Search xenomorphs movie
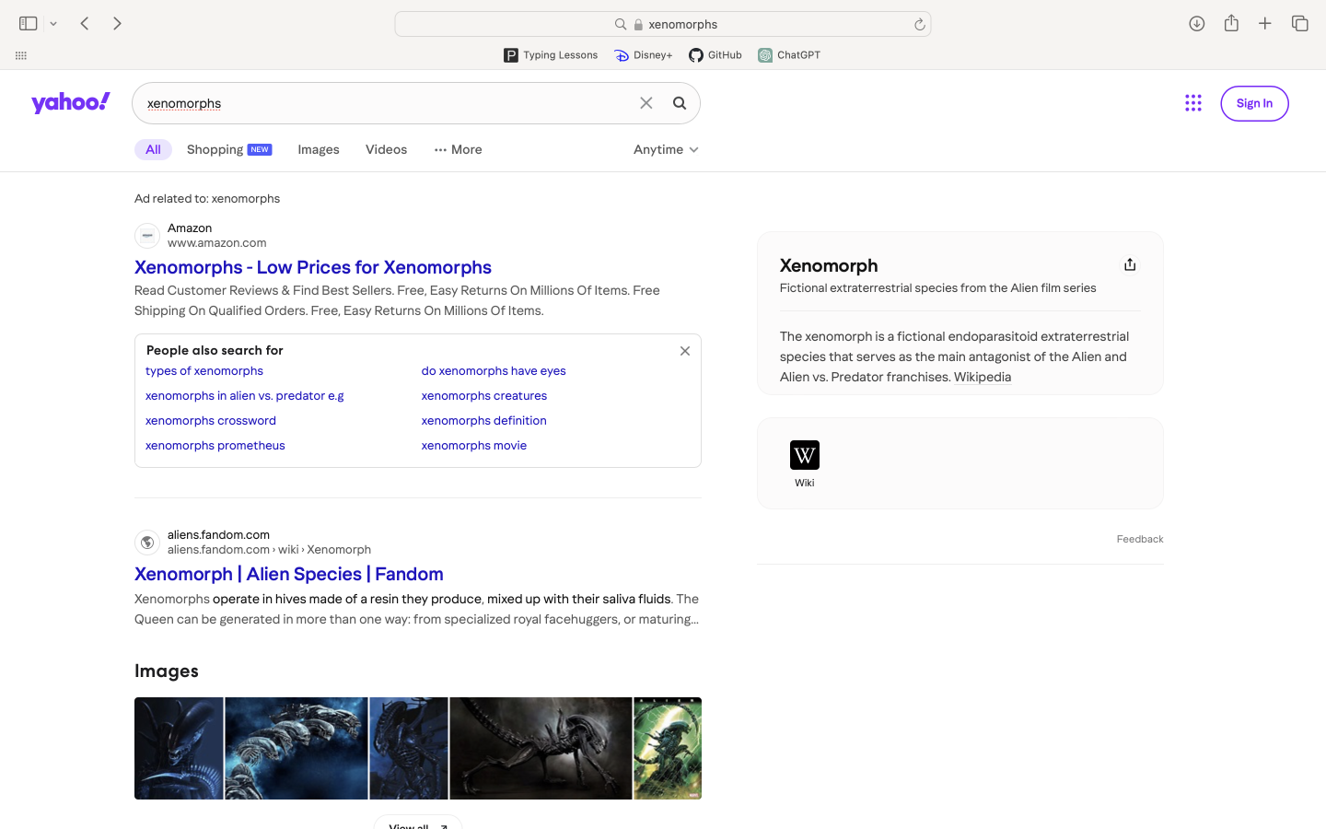Viewport: 1326px width, 829px height. tap(474, 446)
